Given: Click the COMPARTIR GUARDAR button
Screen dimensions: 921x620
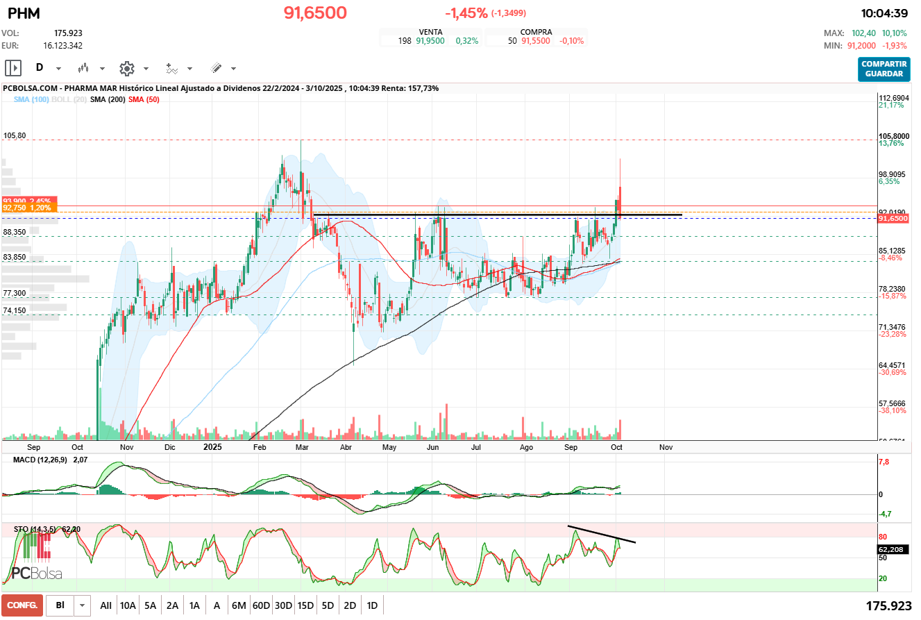Looking at the screenshot, I should [884, 69].
